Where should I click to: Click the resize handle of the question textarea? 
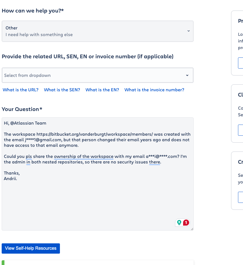point(192,229)
